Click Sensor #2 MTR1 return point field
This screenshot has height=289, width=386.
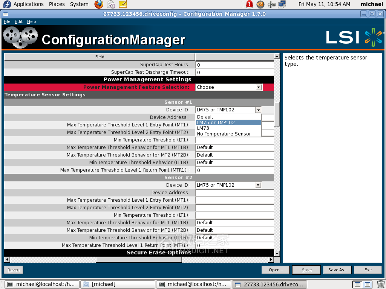[235, 245]
